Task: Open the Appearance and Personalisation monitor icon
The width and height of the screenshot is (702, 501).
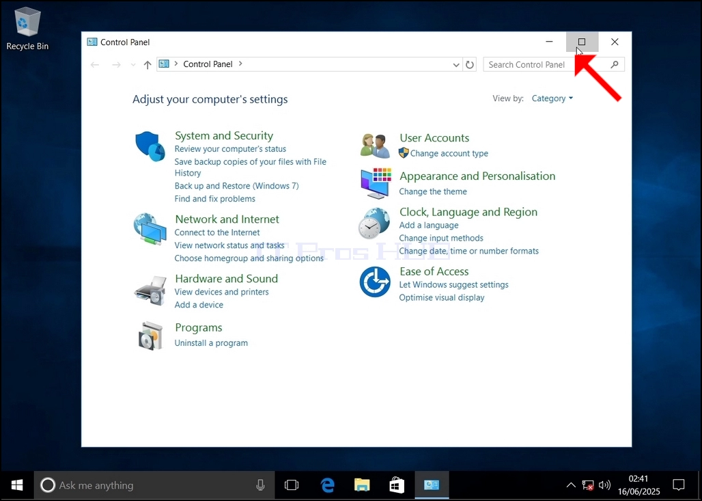Action: (x=376, y=183)
